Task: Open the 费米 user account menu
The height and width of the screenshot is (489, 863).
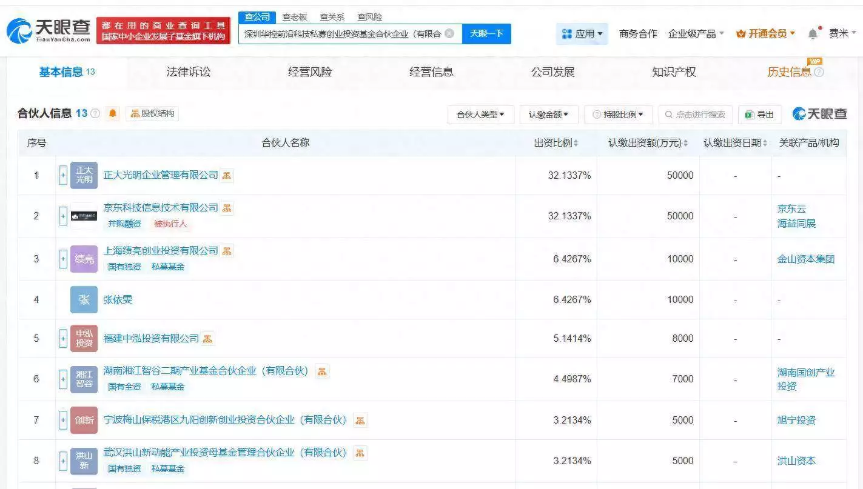Action: click(843, 34)
